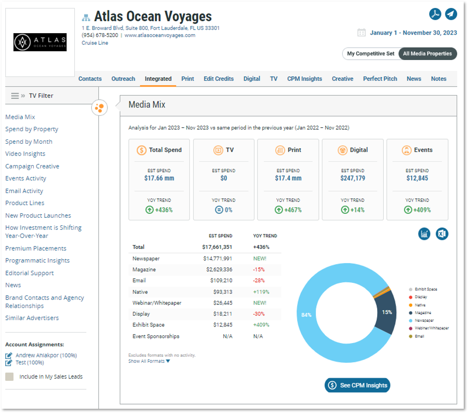Click Newspaper spend $14,771,991
The width and height of the screenshot is (468, 413).
218,258
